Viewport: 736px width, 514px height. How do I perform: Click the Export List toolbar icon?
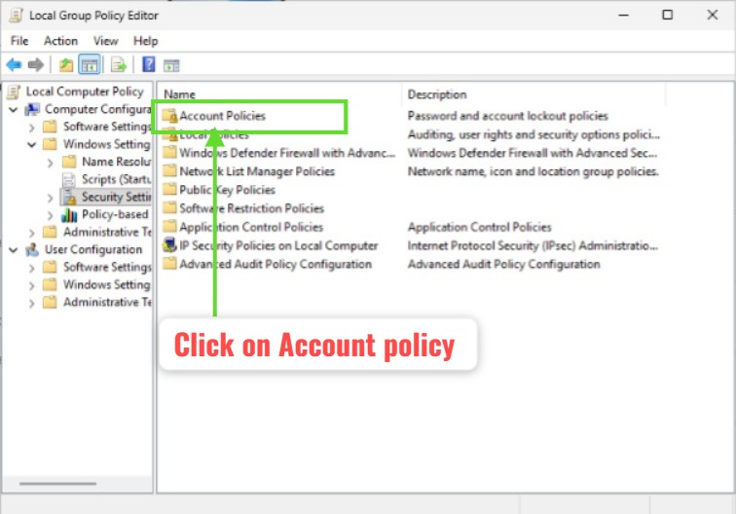point(118,65)
